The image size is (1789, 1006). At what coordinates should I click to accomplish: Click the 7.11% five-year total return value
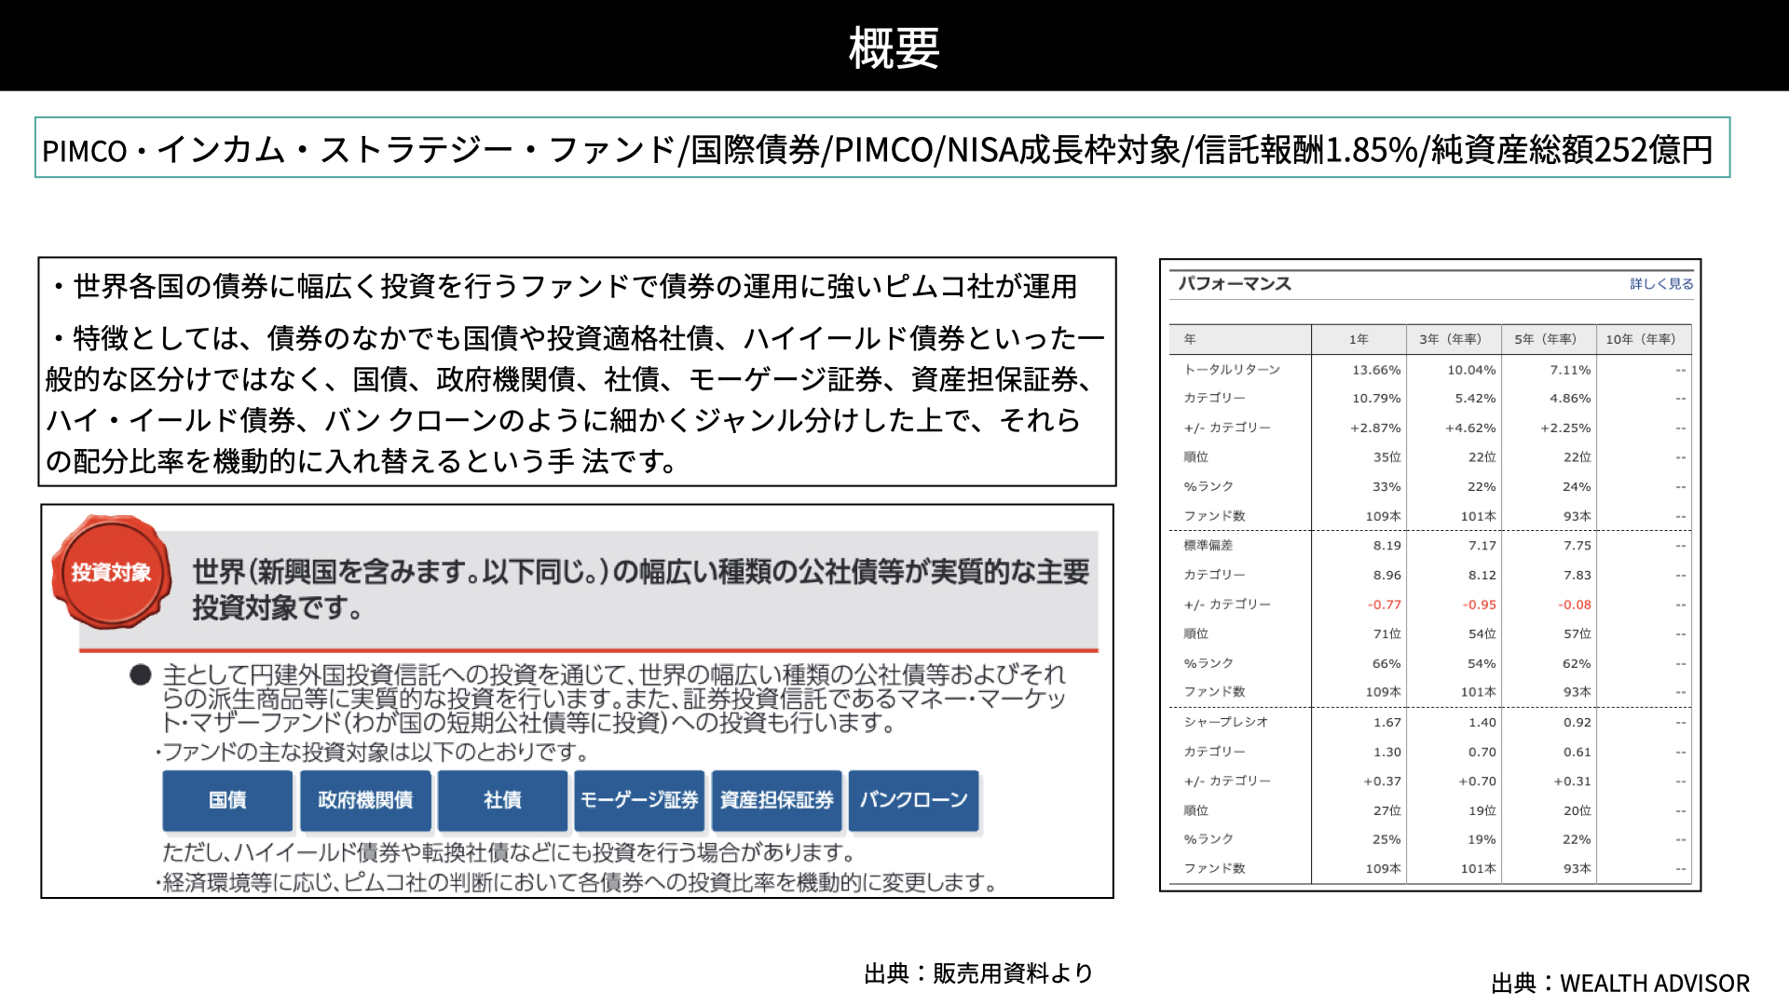click(x=1570, y=370)
